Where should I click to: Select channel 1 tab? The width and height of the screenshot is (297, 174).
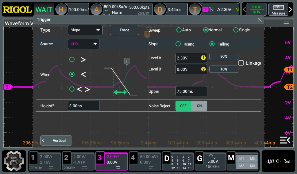[45, 161]
